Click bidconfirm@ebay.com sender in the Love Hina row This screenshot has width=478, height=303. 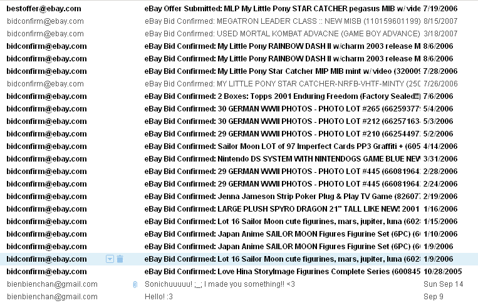[x=46, y=271]
